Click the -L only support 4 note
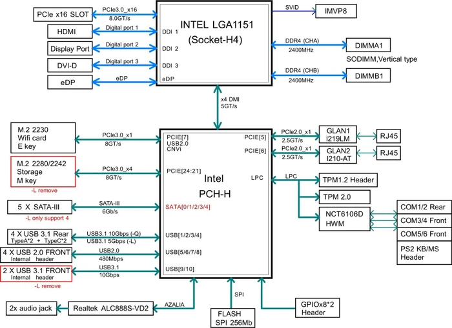 pyautogui.click(x=47, y=218)
